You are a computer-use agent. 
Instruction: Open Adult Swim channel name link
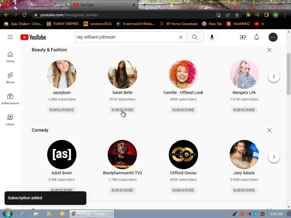(62, 173)
